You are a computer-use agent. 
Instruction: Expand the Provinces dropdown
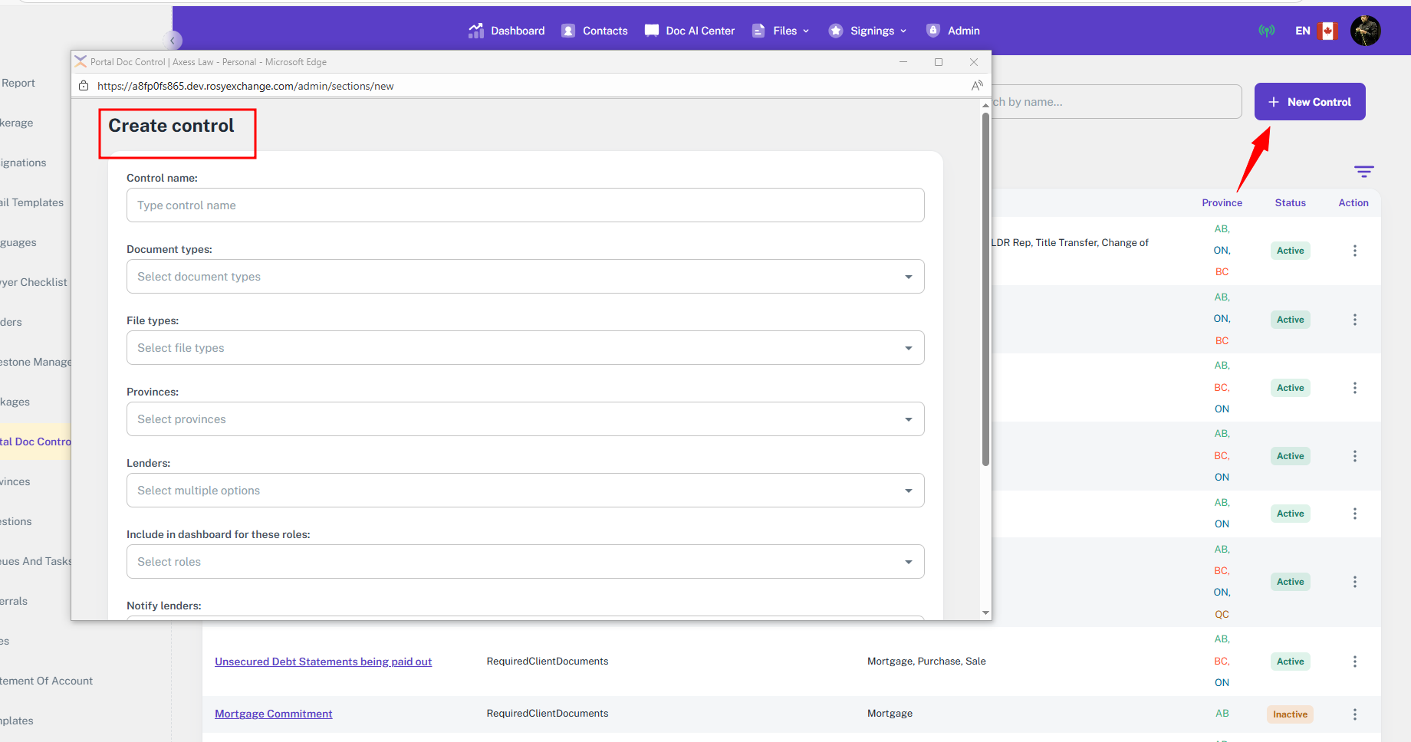pos(525,419)
